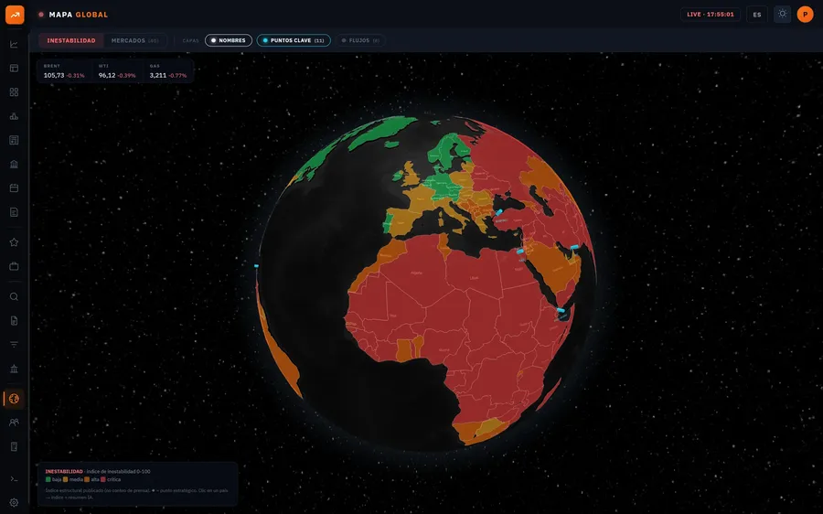Click the Mapa Global page title
This screenshot has height=514, width=823.
pyautogui.click(x=79, y=15)
